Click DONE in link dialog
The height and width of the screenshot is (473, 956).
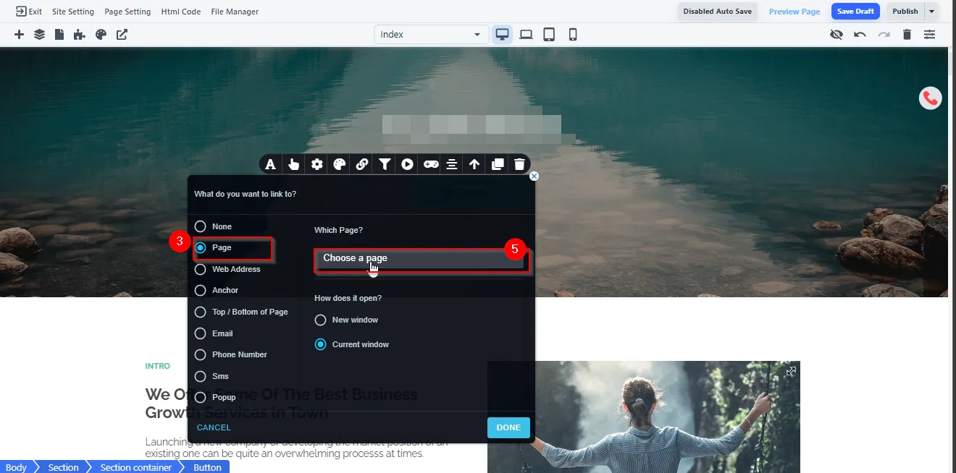pos(508,427)
